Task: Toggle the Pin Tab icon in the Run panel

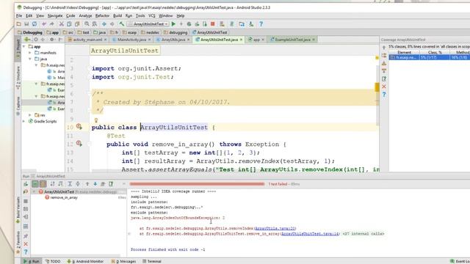Action: tap(26, 236)
